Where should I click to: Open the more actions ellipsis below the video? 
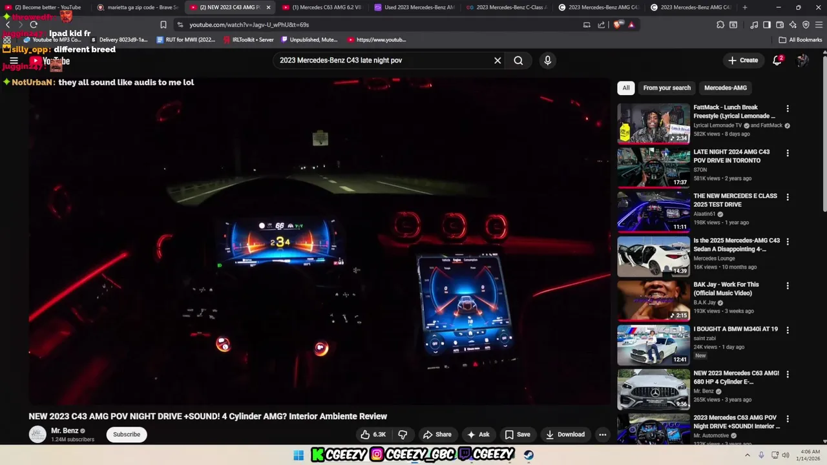[x=602, y=435]
